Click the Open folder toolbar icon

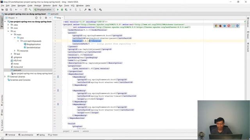click(x=2, y=10)
